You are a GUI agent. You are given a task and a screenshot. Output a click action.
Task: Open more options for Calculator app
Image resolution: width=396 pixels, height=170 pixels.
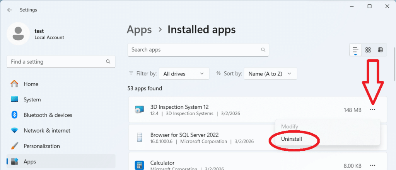pos(372,166)
